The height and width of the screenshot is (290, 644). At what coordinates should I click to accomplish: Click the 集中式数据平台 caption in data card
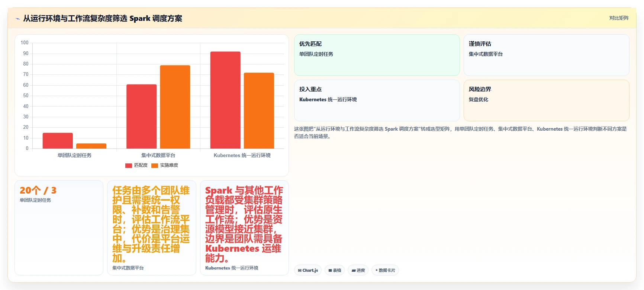point(128,268)
